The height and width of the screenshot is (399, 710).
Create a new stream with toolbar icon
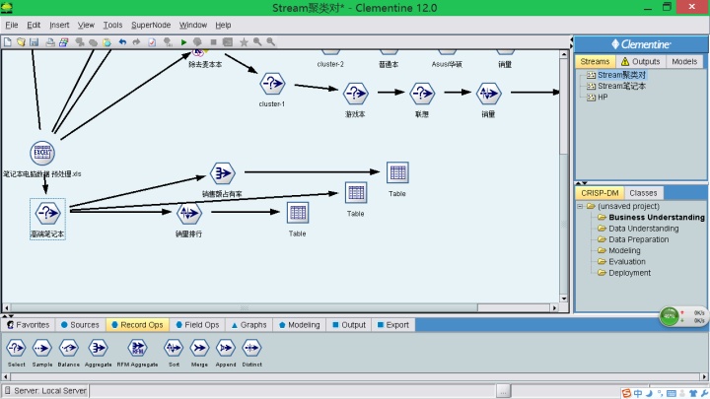pyautogui.click(x=8, y=42)
